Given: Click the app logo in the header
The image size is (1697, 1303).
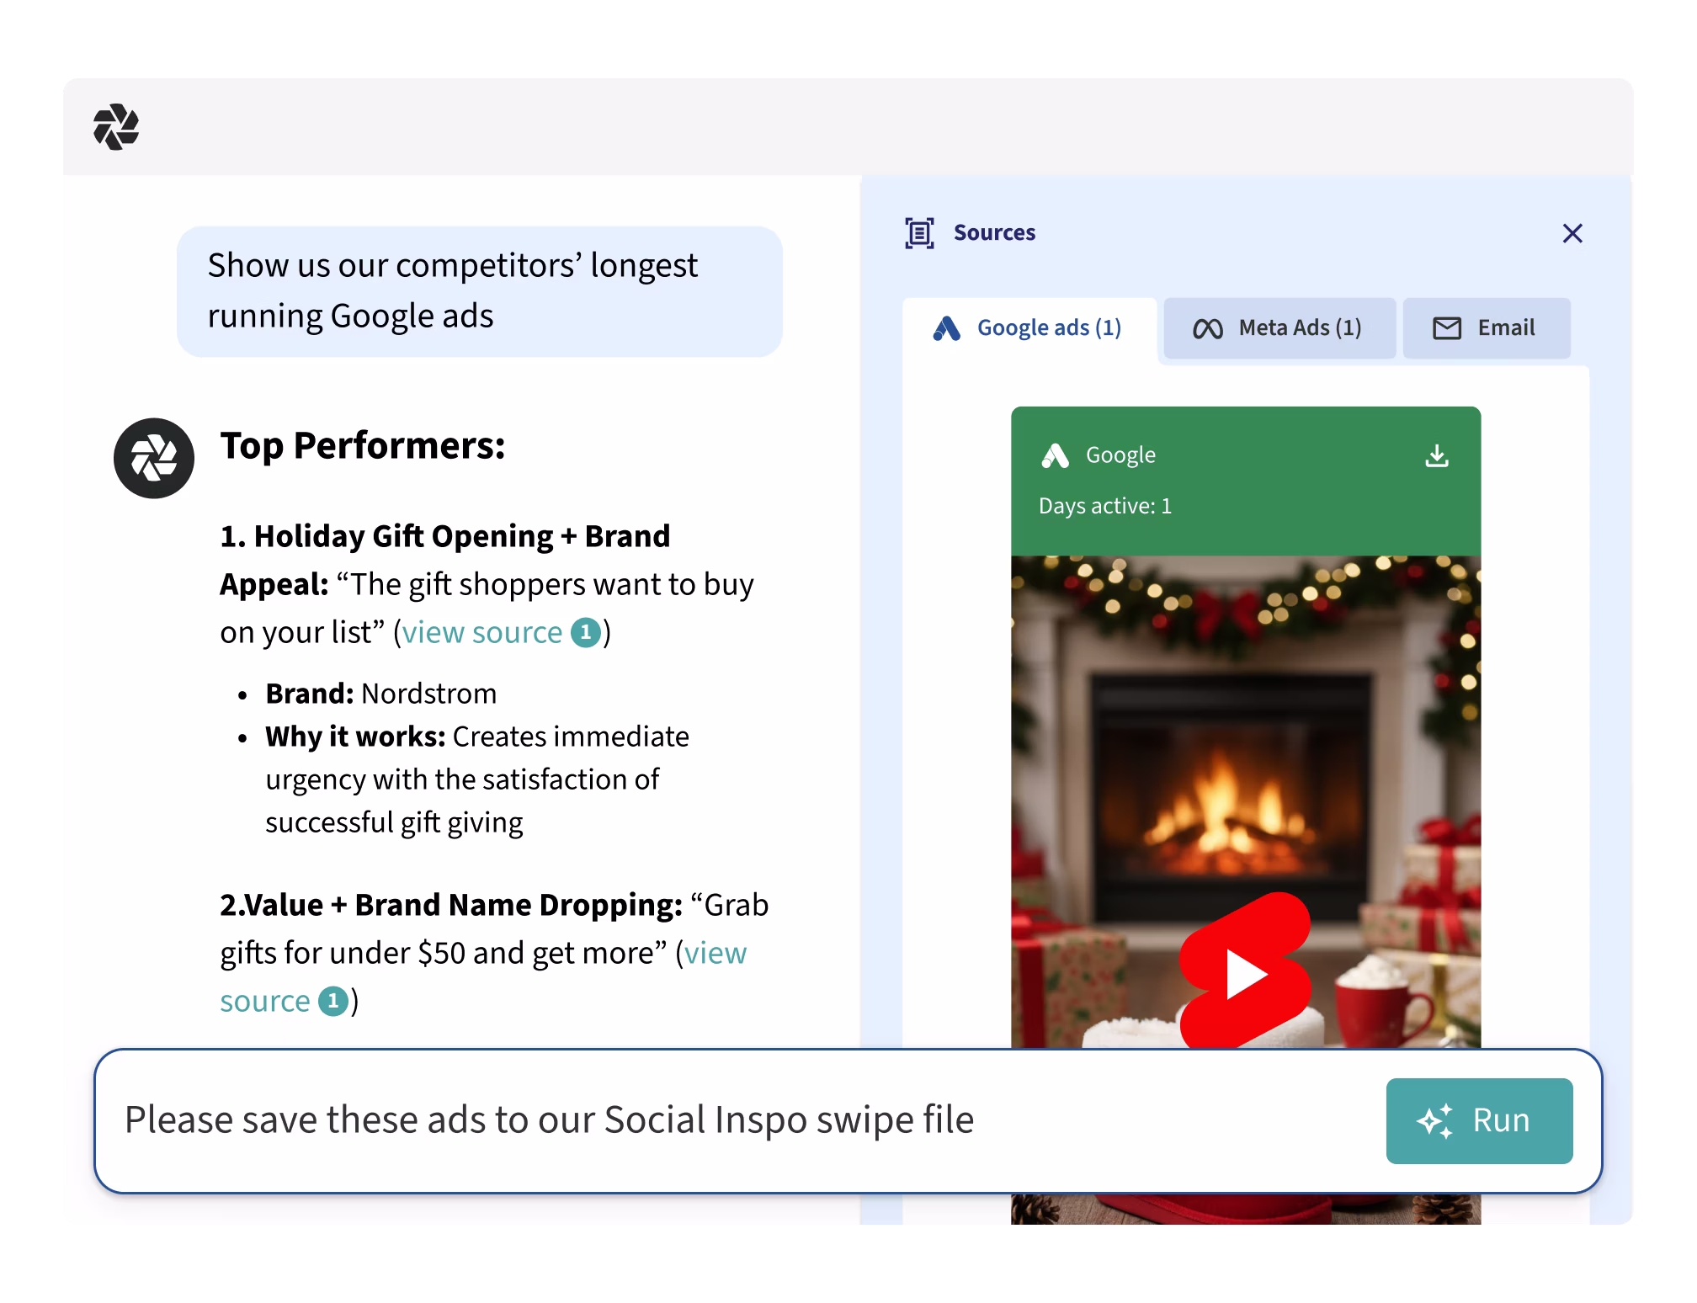Looking at the screenshot, I should pyautogui.click(x=116, y=127).
